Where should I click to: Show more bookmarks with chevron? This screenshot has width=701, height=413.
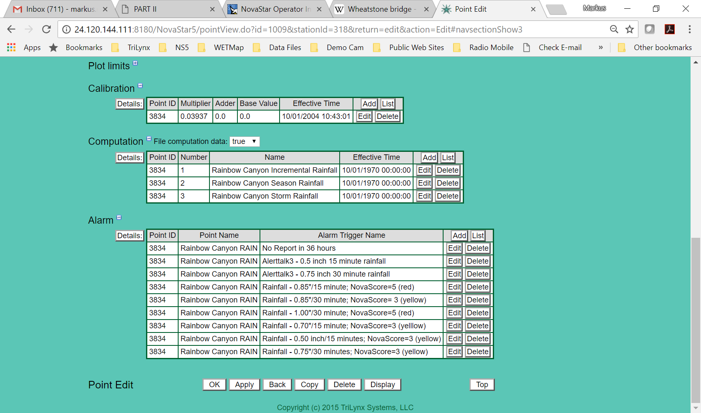(x=600, y=48)
